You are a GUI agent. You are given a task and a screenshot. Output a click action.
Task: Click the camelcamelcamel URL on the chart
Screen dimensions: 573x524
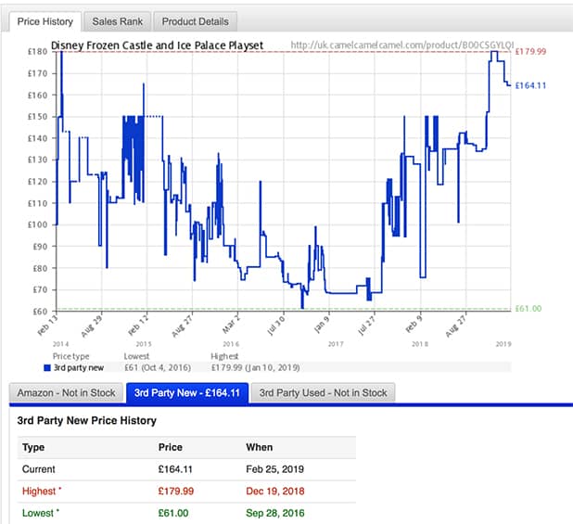coord(401,45)
